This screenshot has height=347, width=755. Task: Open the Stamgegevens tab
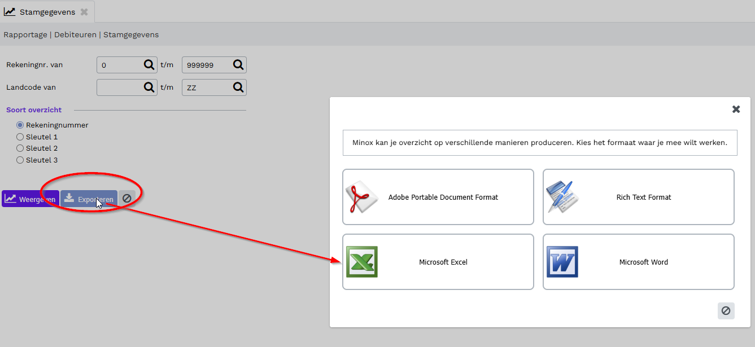tap(47, 12)
